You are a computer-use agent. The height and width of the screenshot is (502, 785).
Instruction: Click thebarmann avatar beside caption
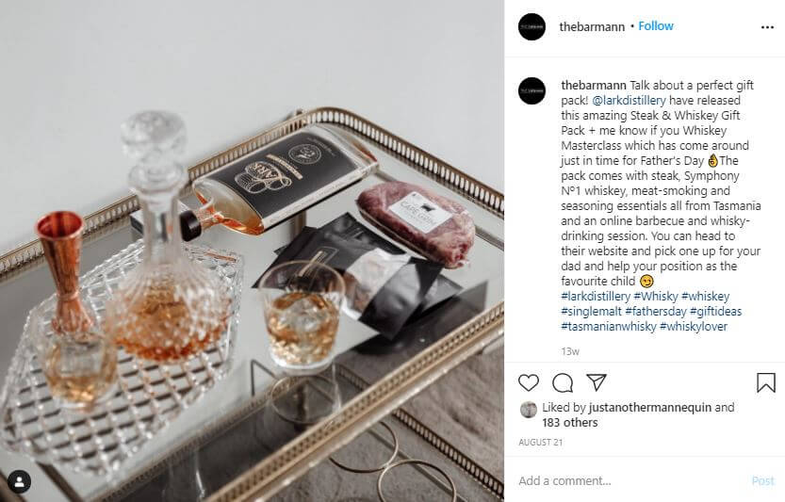tap(532, 90)
